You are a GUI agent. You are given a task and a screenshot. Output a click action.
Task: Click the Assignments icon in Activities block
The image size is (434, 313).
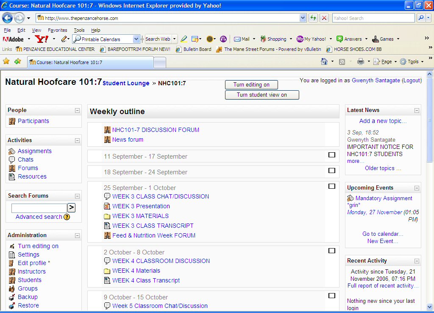click(x=12, y=151)
